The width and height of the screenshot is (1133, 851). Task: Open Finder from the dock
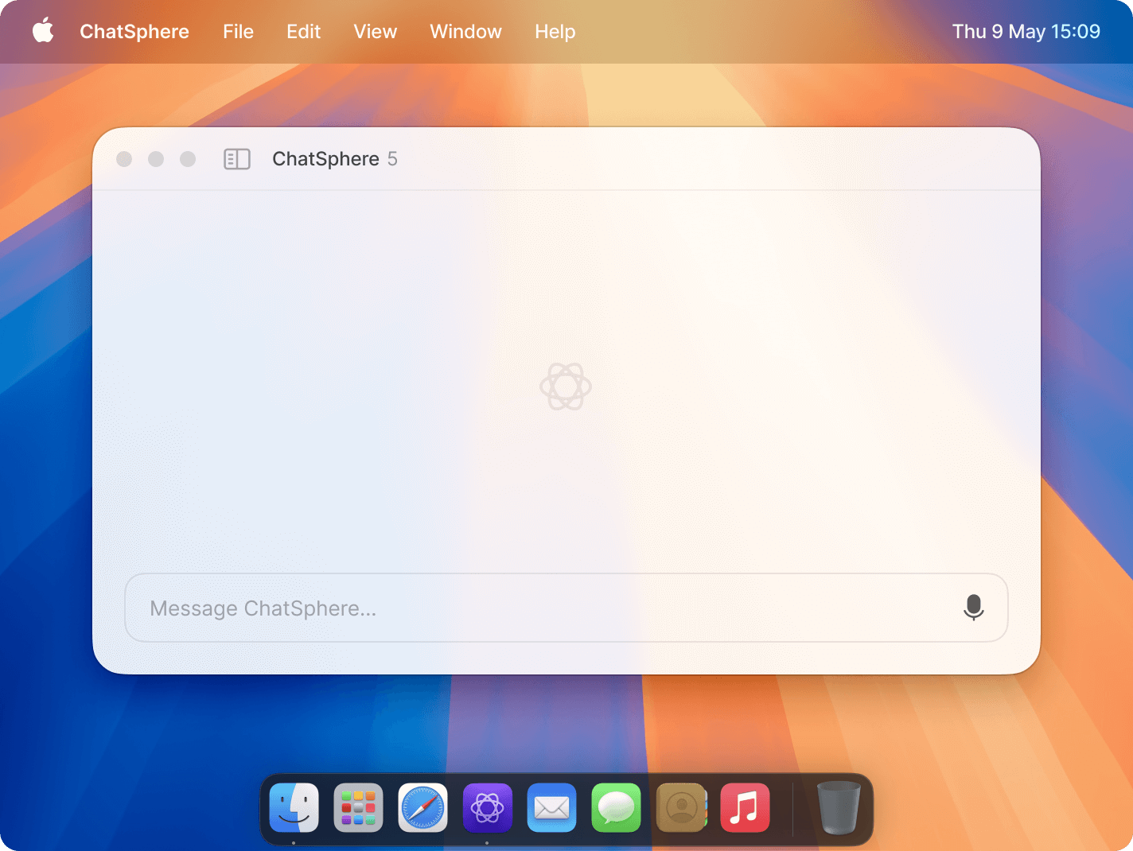point(294,808)
